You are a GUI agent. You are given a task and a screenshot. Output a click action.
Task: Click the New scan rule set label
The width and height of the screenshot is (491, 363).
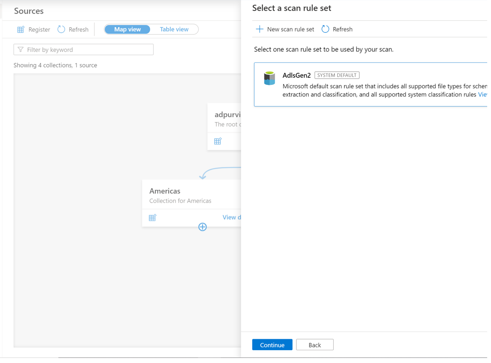[x=290, y=29]
